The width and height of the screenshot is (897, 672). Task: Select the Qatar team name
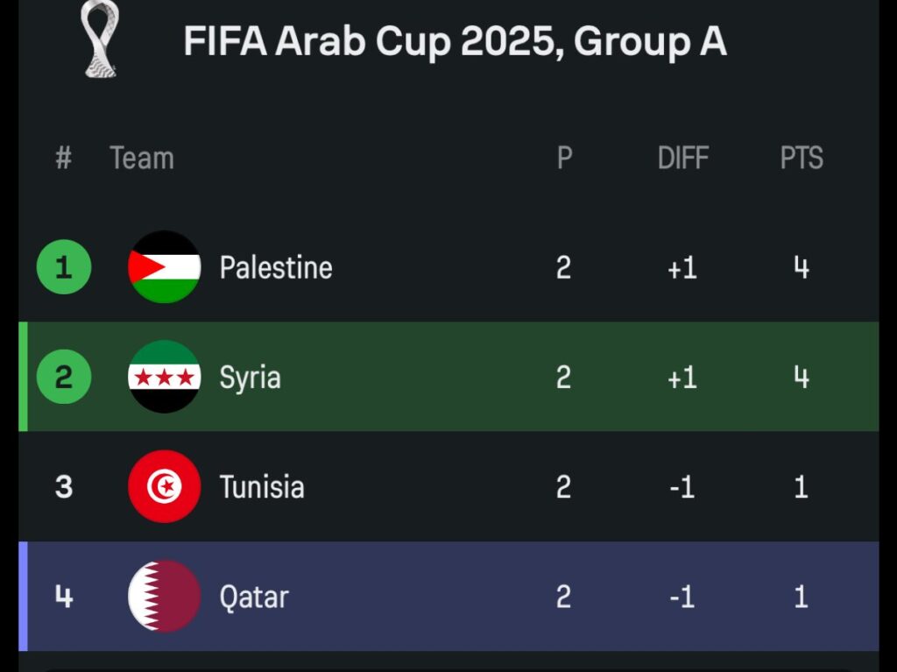[x=253, y=598]
